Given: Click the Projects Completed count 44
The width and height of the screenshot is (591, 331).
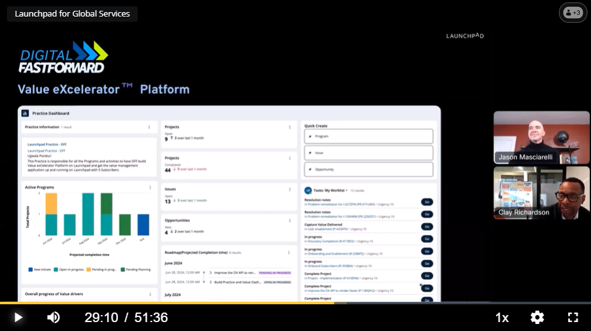Looking at the screenshot, I should point(168,170).
